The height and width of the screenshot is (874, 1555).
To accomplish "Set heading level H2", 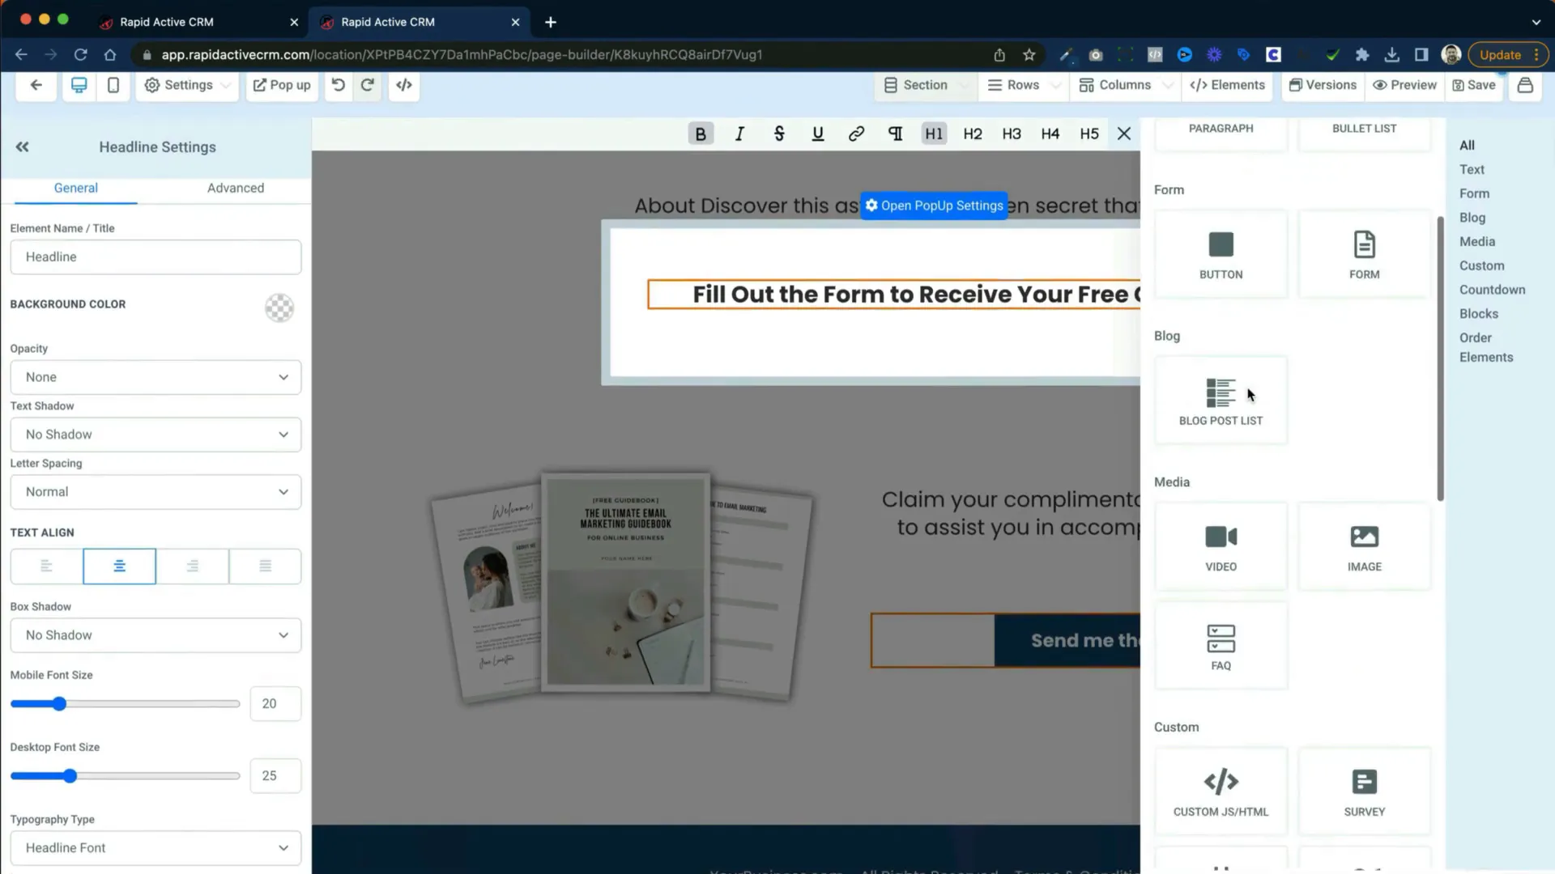I will [x=973, y=134].
